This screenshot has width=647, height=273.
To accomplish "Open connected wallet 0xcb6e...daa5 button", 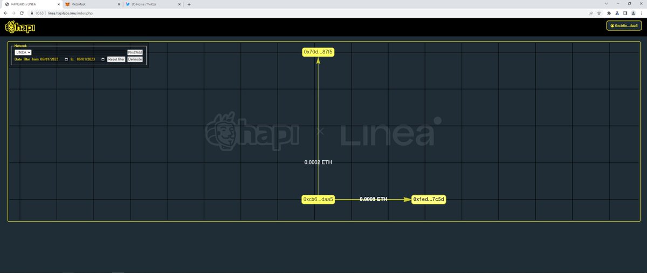I will (624, 25).
